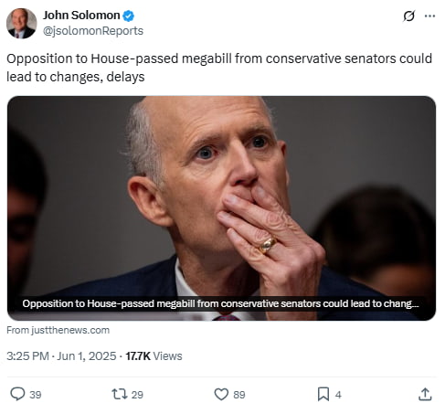The image size is (445, 403).
Task: Bookmark the post with the bookmark icon
Action: tap(323, 394)
